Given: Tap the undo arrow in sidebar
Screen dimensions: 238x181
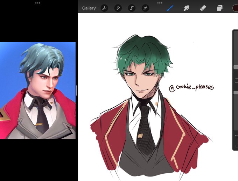Looking at the screenshot, I should pyautogui.click(x=236, y=136).
